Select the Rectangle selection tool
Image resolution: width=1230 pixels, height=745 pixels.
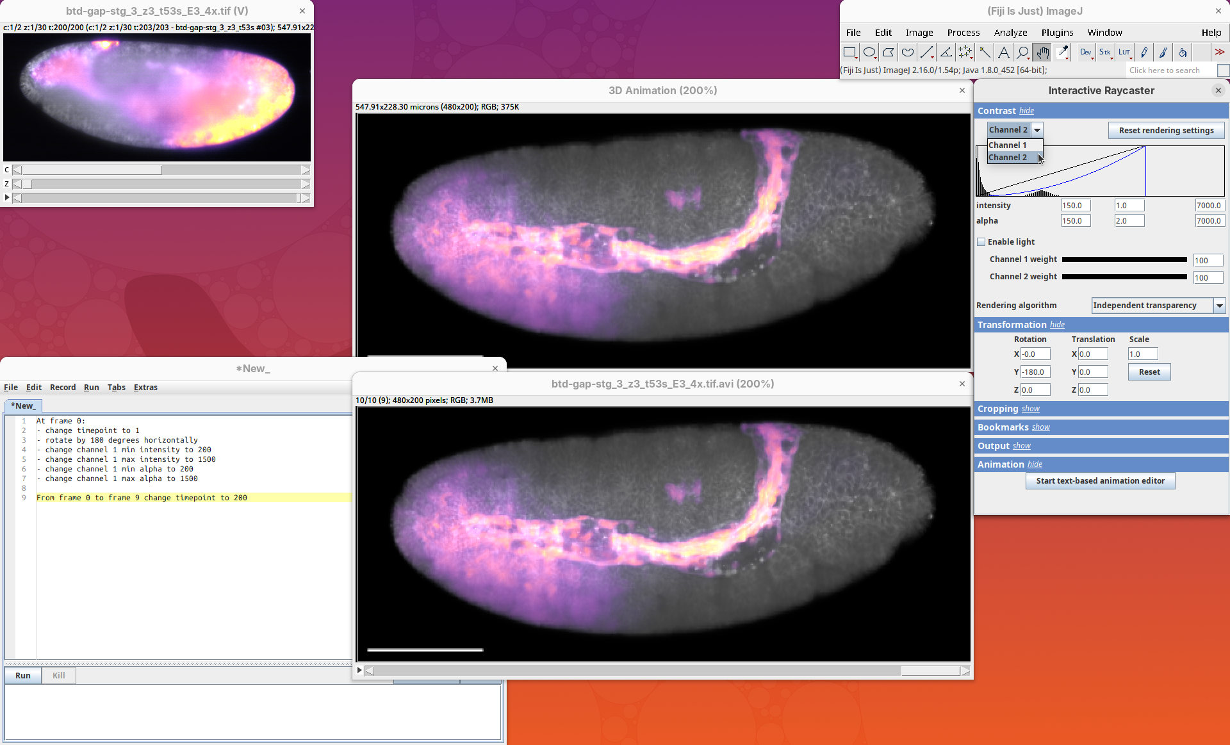coord(850,53)
